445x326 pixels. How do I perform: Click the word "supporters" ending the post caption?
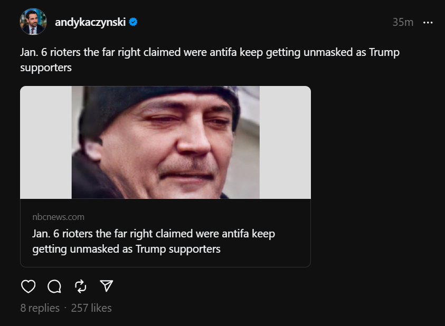tap(46, 68)
